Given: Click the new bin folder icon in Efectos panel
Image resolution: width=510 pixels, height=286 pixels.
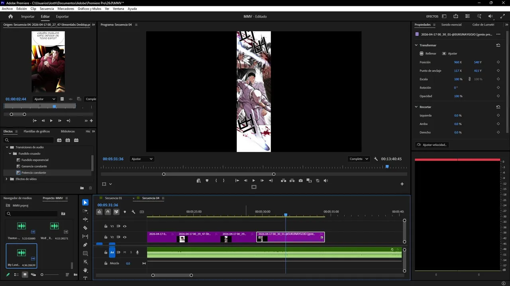Looking at the screenshot, I should click(82, 188).
